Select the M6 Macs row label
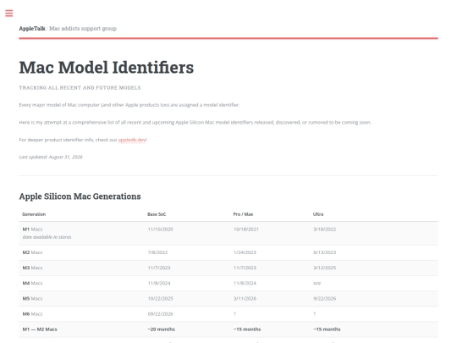This screenshot has height=343, width=457. coord(32,314)
